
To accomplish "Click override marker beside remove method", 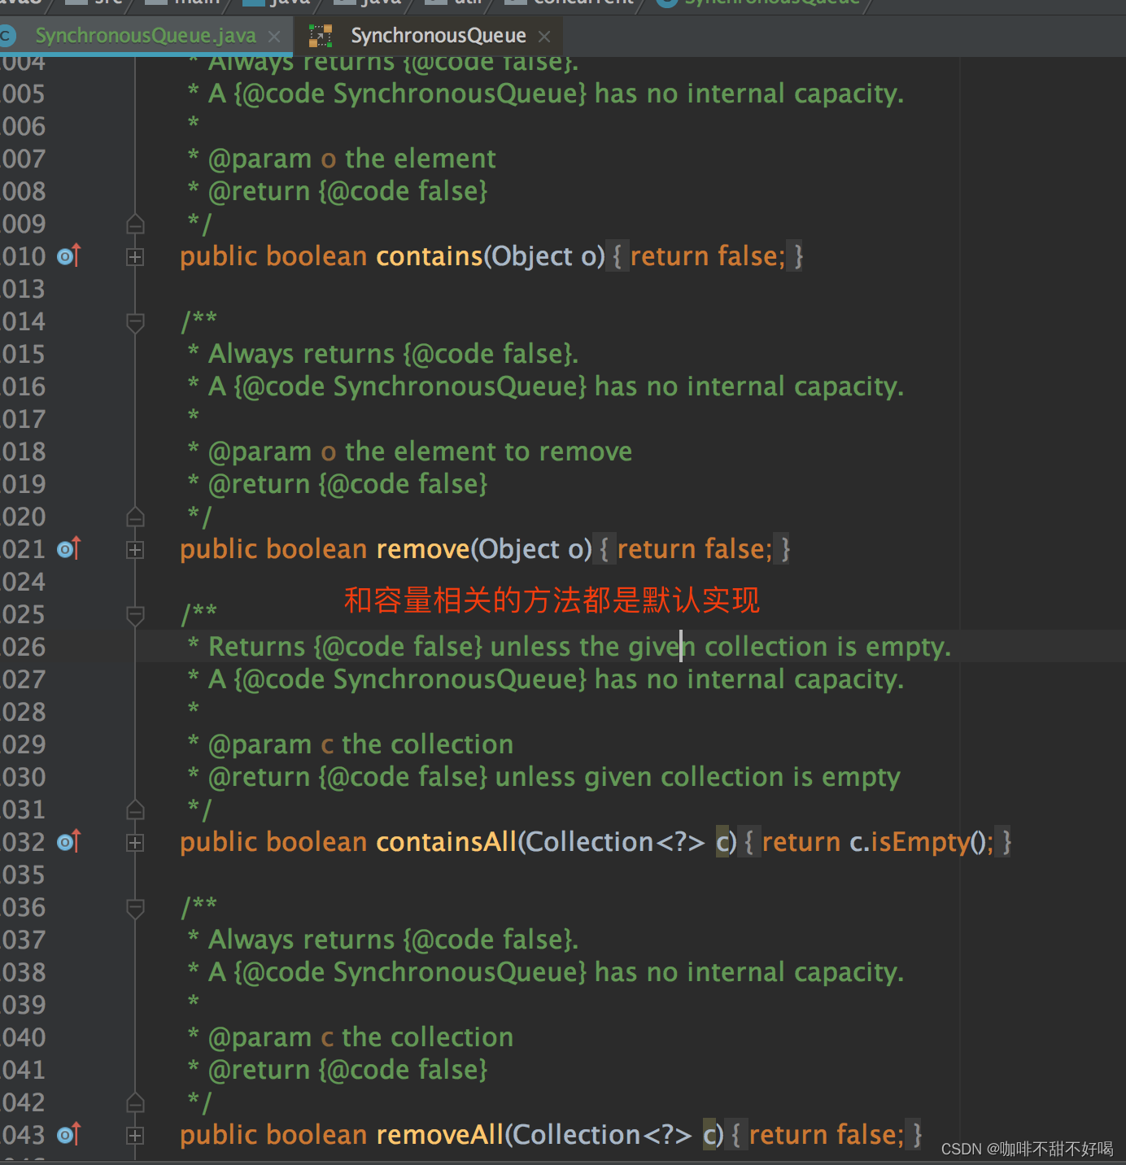I will (x=69, y=549).
